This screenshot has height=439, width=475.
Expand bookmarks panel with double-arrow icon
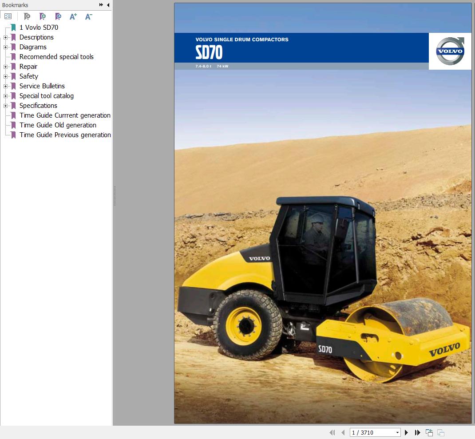point(101,5)
